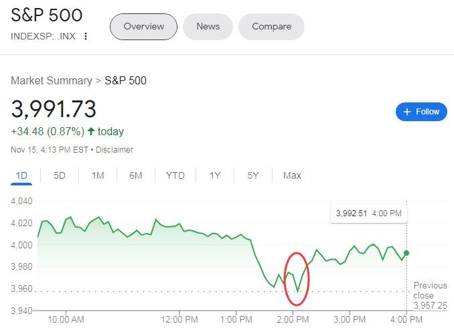Click the green endpoint dot on chart

[x=406, y=253]
